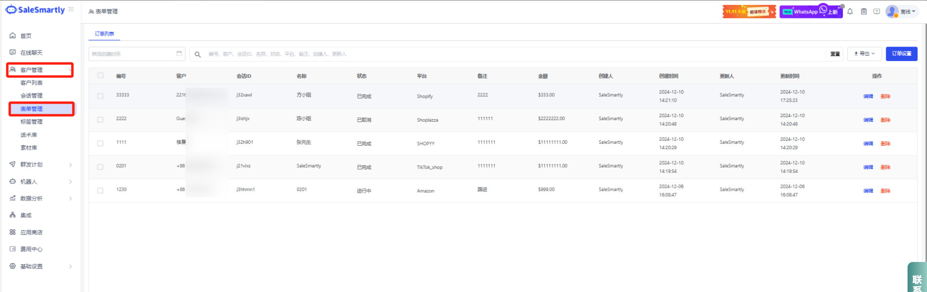The image size is (927, 292).
Task: Close the WhatsApp promo banner
Action: click(x=842, y=6)
